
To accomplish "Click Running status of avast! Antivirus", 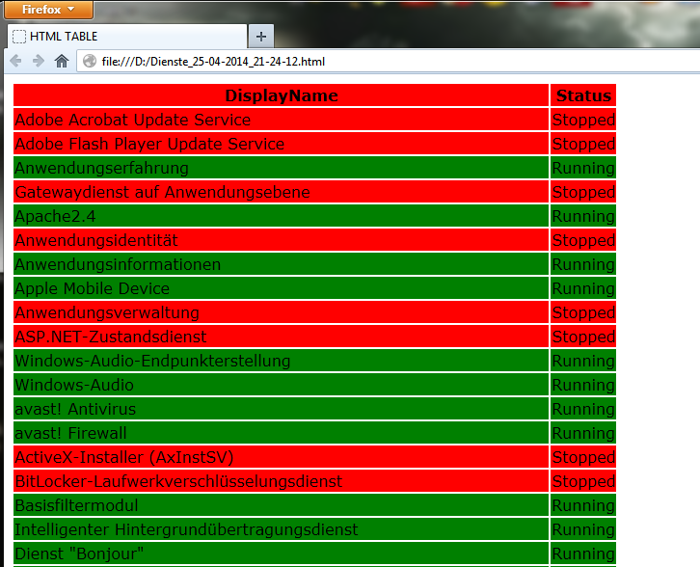I will 583,409.
